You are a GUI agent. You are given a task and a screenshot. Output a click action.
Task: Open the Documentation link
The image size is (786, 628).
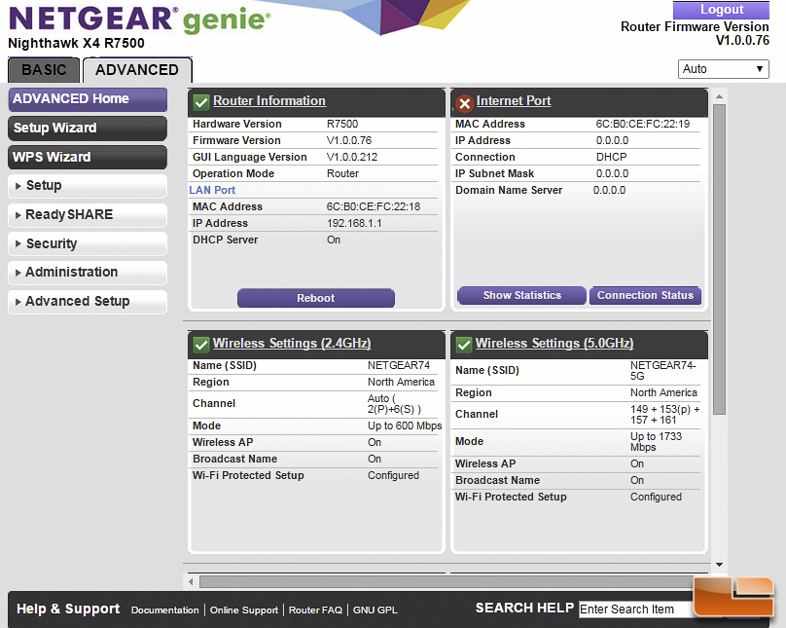pyautogui.click(x=165, y=610)
